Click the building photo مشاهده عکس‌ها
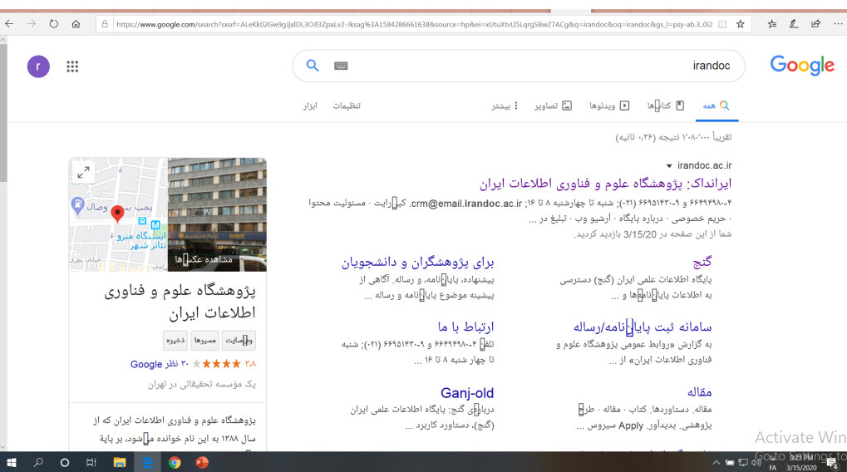This screenshot has height=472, width=847. point(217,214)
